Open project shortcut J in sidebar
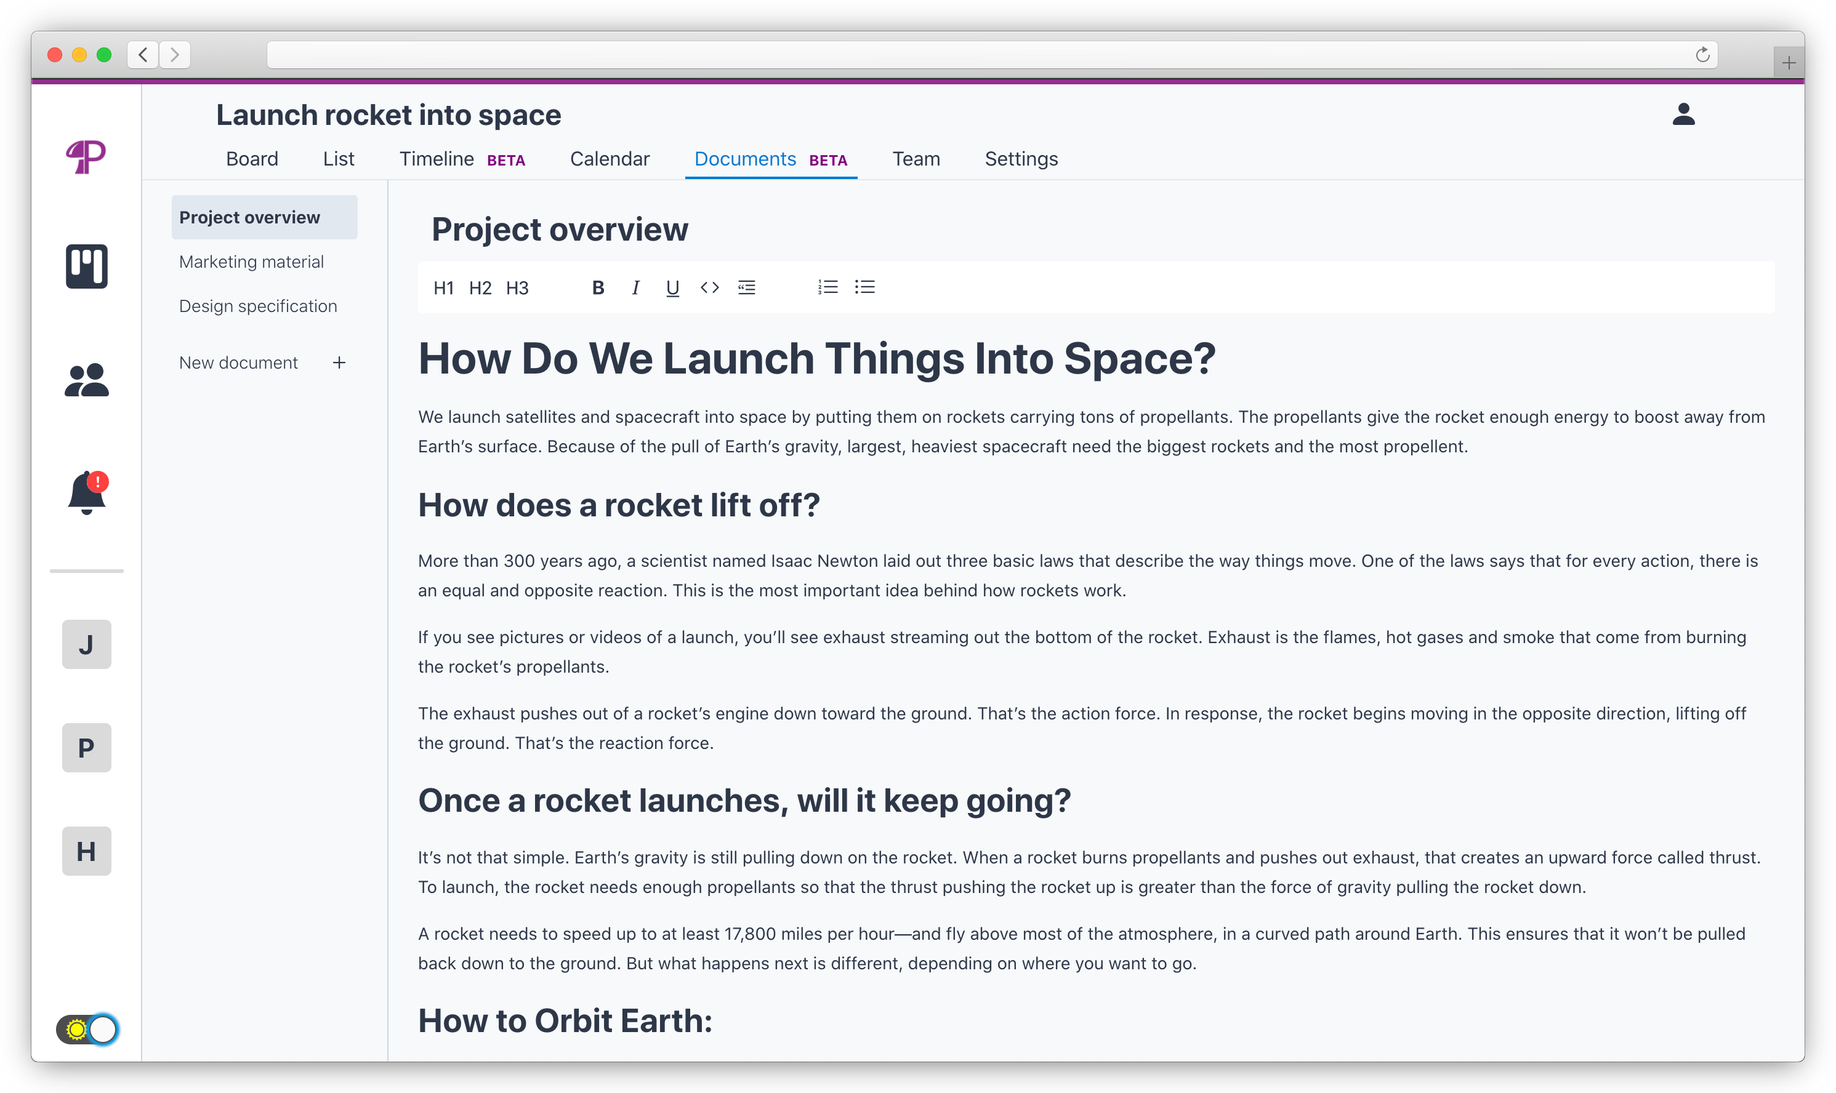 click(87, 644)
